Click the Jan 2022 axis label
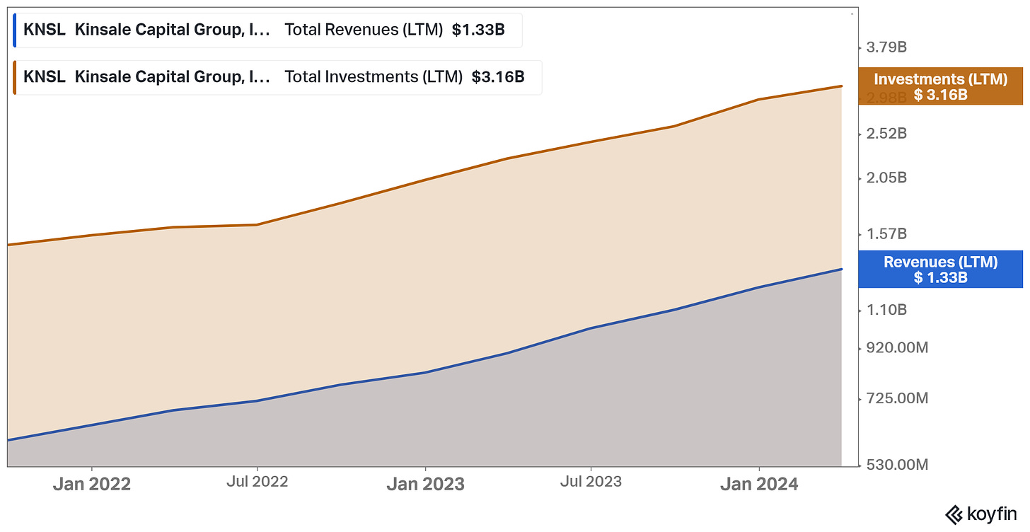 tap(92, 484)
